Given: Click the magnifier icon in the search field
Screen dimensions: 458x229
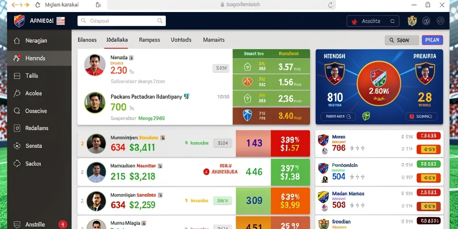Looking at the screenshot, I should 160,21.
